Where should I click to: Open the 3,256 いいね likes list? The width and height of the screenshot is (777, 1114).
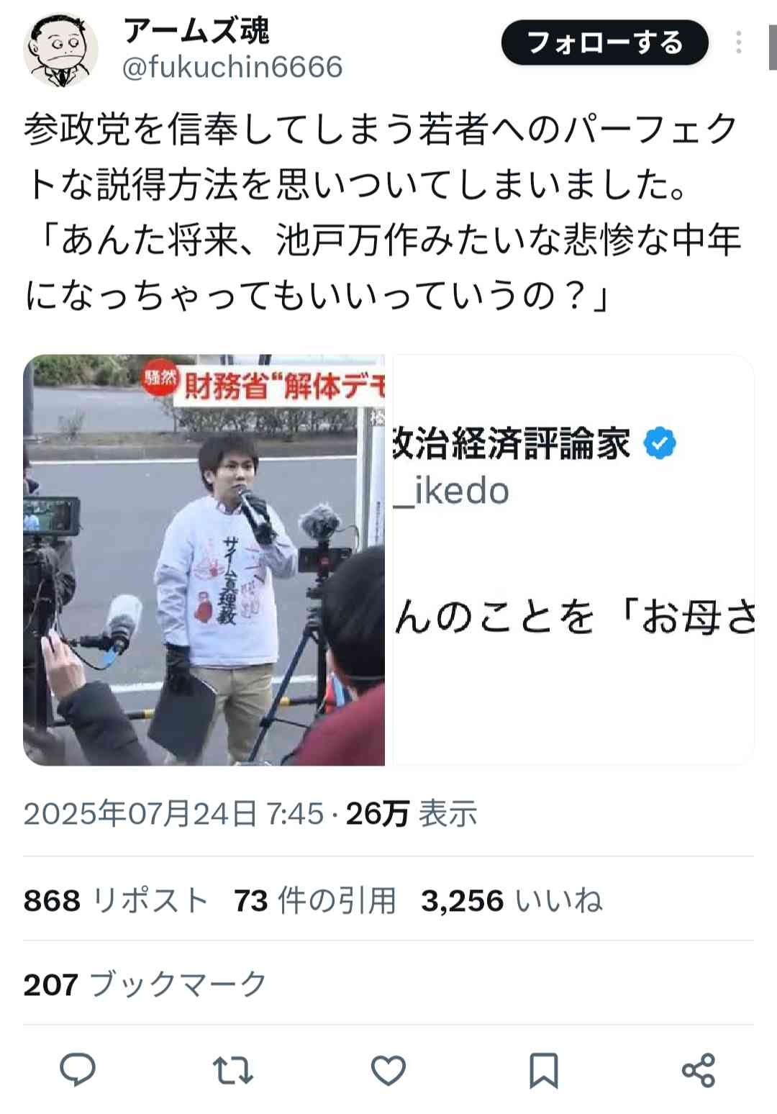pyautogui.click(x=512, y=900)
